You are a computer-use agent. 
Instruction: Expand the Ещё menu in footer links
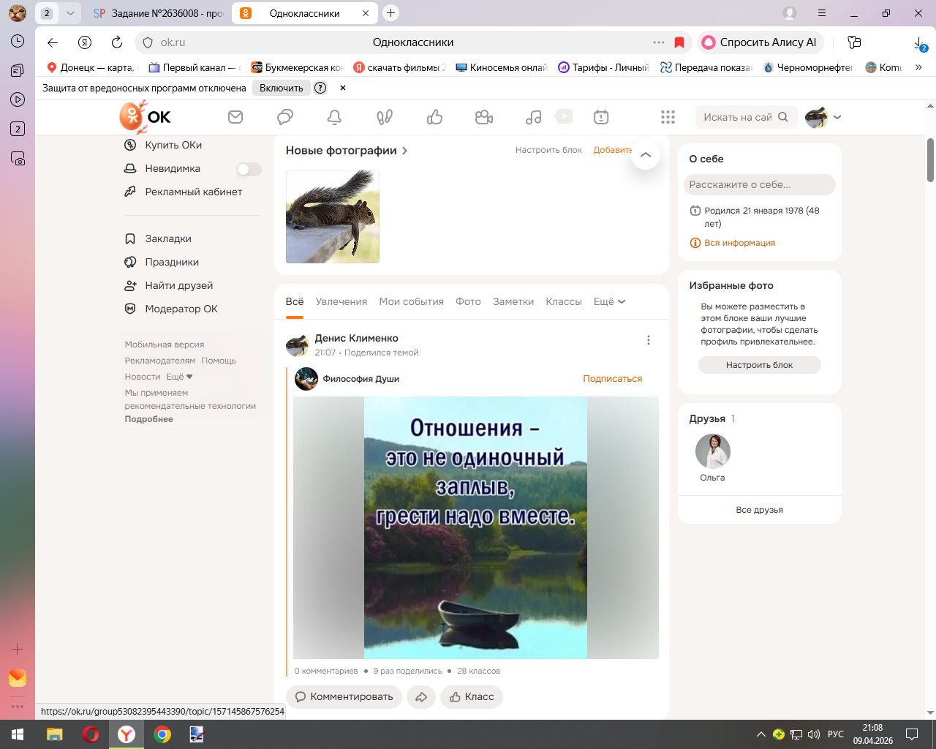tap(180, 377)
